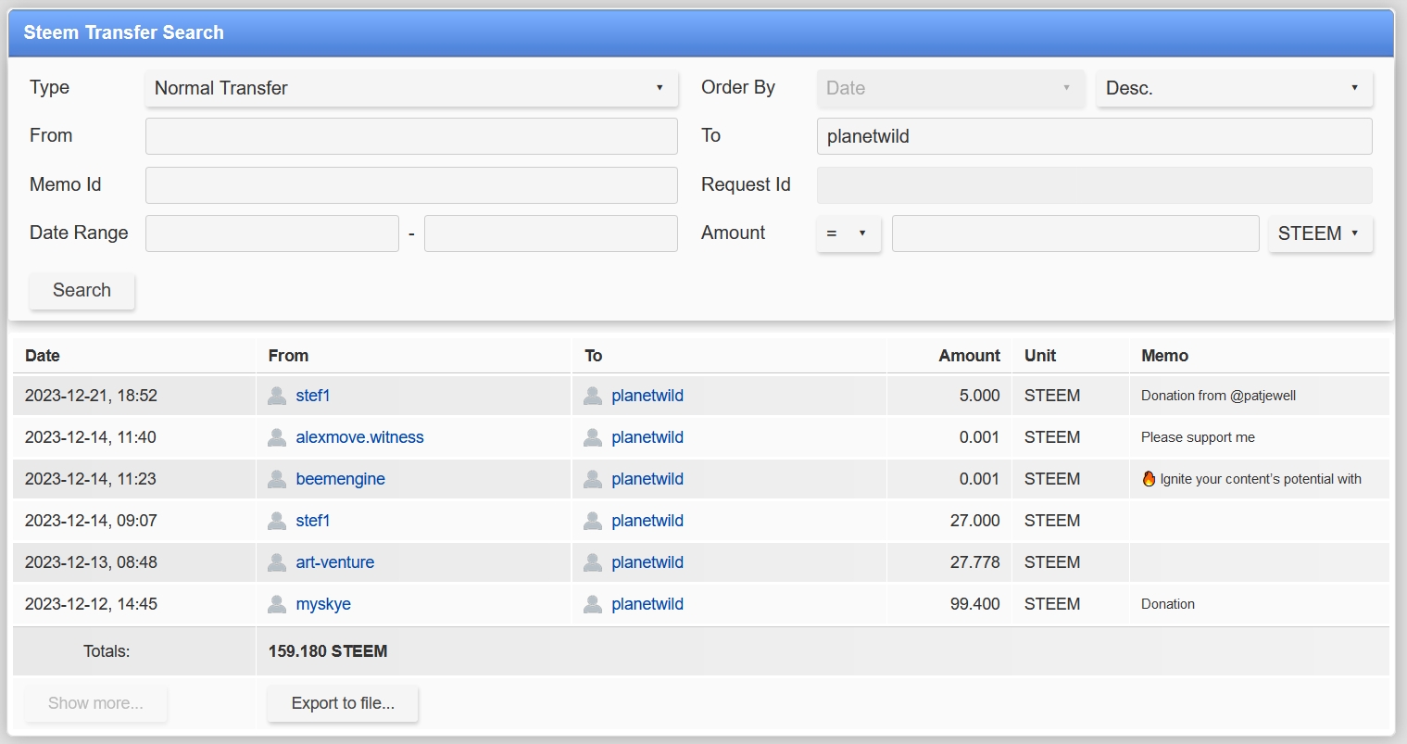Click the amount 99.400

point(974,604)
